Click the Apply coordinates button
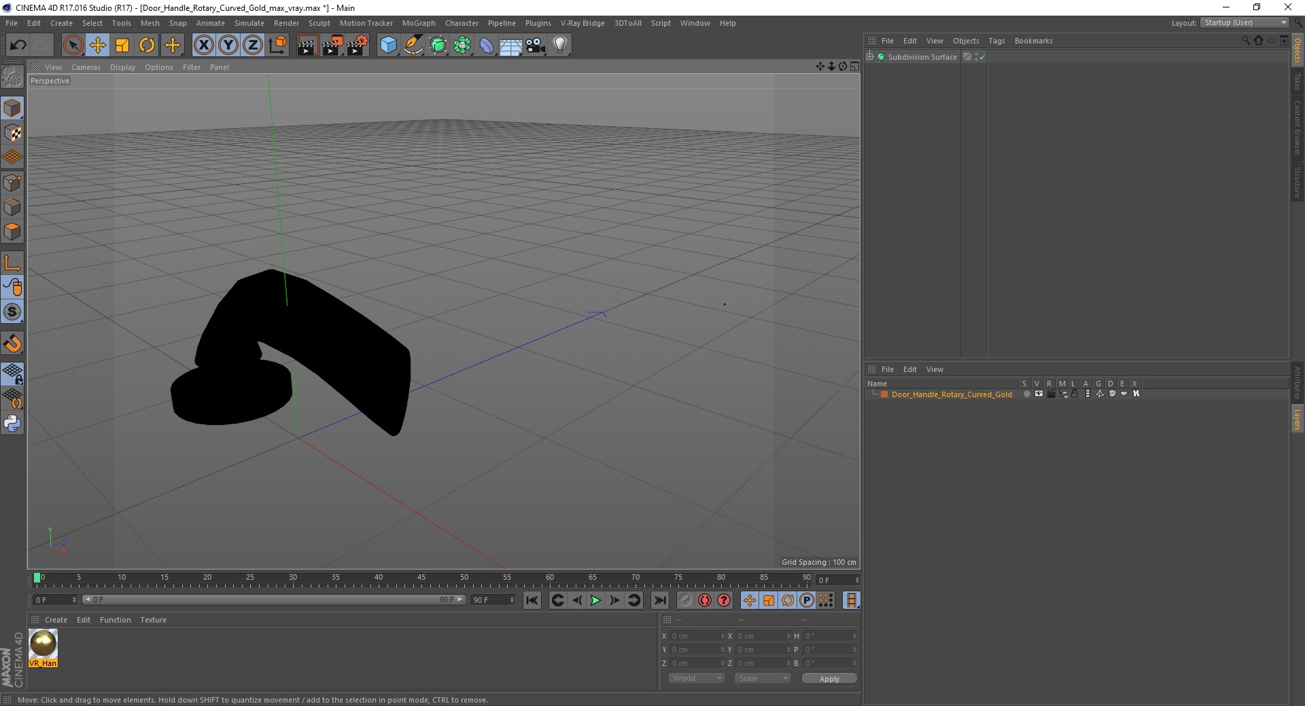The height and width of the screenshot is (706, 1305). click(x=829, y=679)
